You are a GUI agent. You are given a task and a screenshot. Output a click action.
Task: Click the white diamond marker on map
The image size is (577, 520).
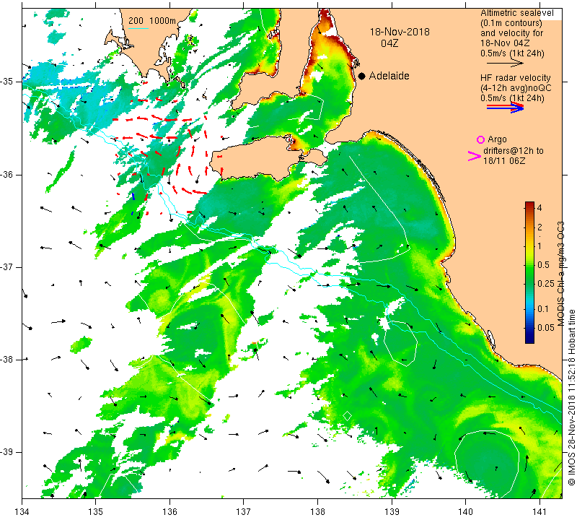[x=347, y=416]
